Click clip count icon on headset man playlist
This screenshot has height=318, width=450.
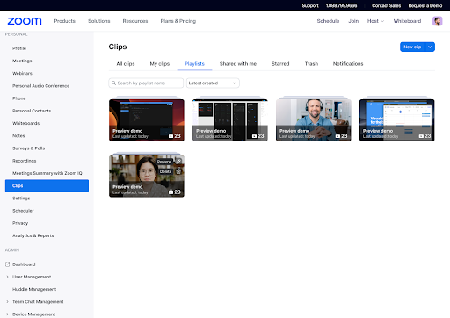click(337, 136)
